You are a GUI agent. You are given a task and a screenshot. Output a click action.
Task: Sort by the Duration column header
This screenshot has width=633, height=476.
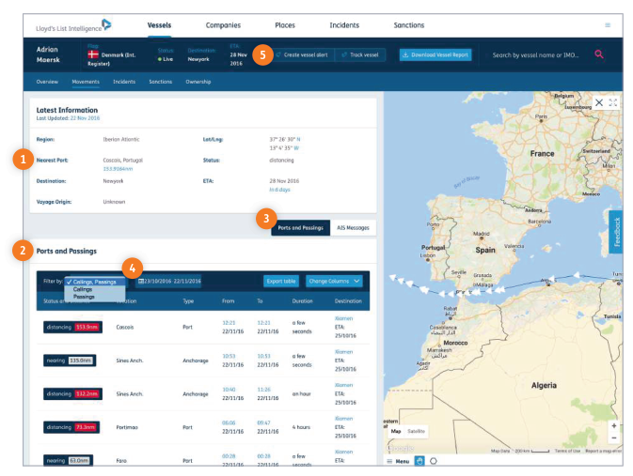tap(302, 301)
